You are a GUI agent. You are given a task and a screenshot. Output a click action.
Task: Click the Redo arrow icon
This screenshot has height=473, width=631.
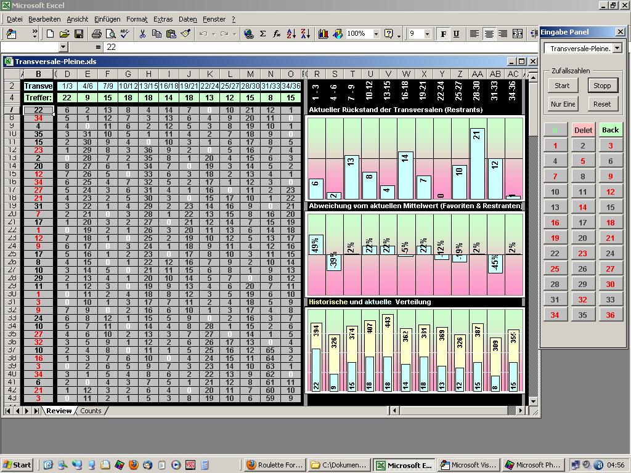coord(224,34)
